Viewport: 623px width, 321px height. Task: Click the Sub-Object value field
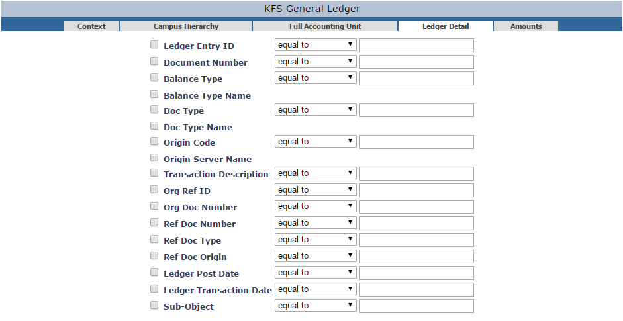[x=417, y=306]
